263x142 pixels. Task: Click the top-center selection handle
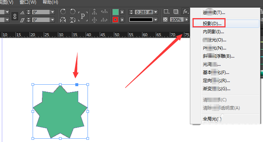pos(60,85)
